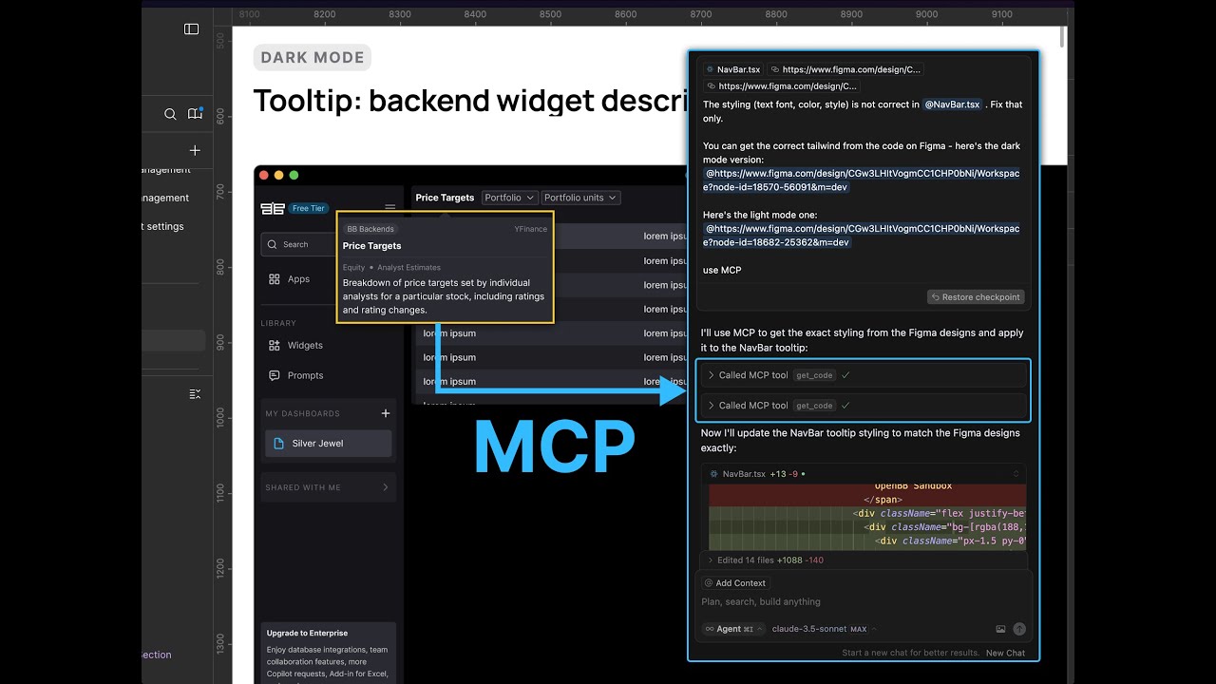Open the hamburger menu next to Free Tier

(390, 208)
